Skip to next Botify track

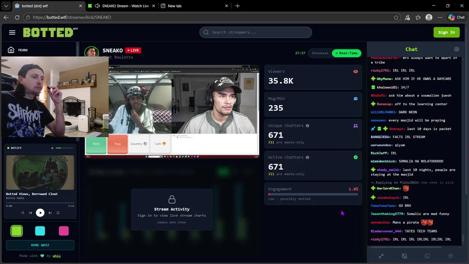pos(50,213)
